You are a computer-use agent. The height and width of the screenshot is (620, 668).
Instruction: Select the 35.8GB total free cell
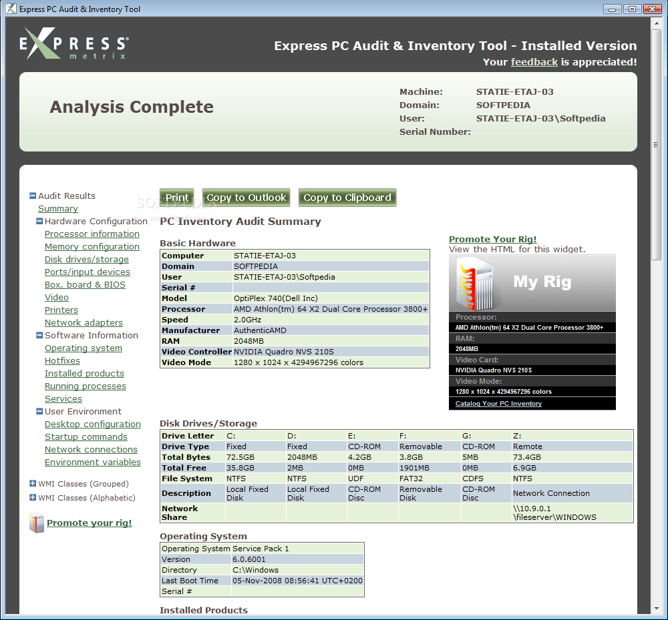[256, 468]
